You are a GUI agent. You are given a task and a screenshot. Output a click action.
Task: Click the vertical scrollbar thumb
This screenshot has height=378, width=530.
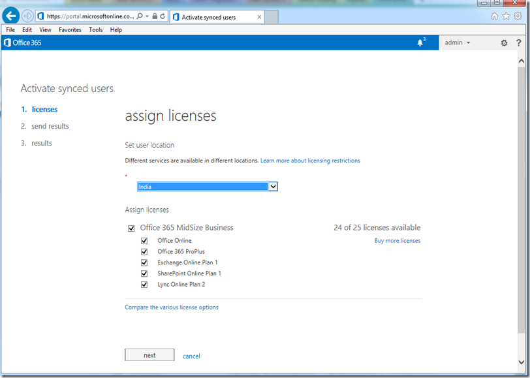pos(522,200)
